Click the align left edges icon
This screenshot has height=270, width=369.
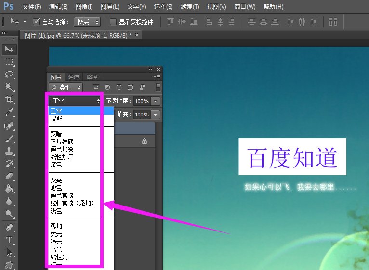point(209,22)
